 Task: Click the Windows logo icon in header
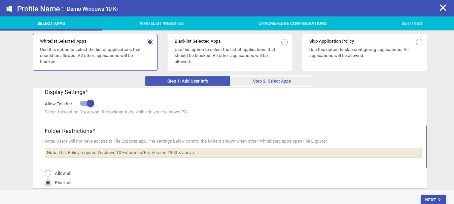pyautogui.click(x=9, y=9)
